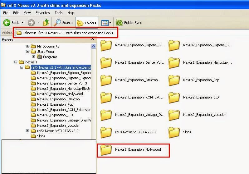Select Nexus2_Expansion_ROM_Extension in tree
This screenshot has width=249, height=174.
[64, 110]
